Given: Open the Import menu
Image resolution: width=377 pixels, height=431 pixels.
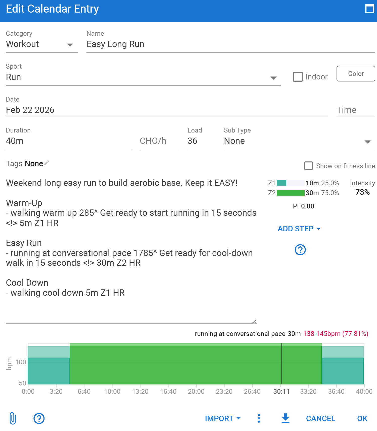Looking at the screenshot, I should [x=223, y=418].
